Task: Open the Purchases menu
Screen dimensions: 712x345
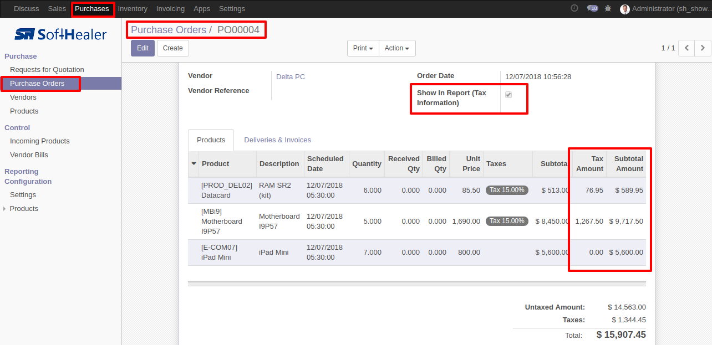Action: click(x=92, y=9)
